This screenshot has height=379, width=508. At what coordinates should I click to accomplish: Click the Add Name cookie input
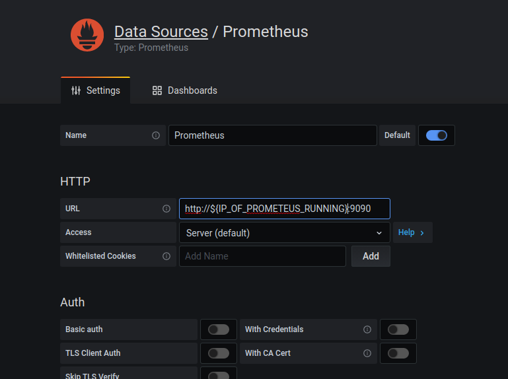click(262, 256)
